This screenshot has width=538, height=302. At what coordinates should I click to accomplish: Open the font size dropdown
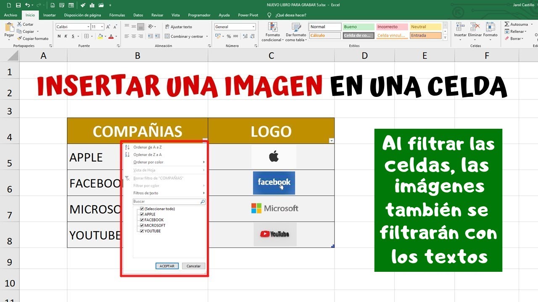[101, 27]
